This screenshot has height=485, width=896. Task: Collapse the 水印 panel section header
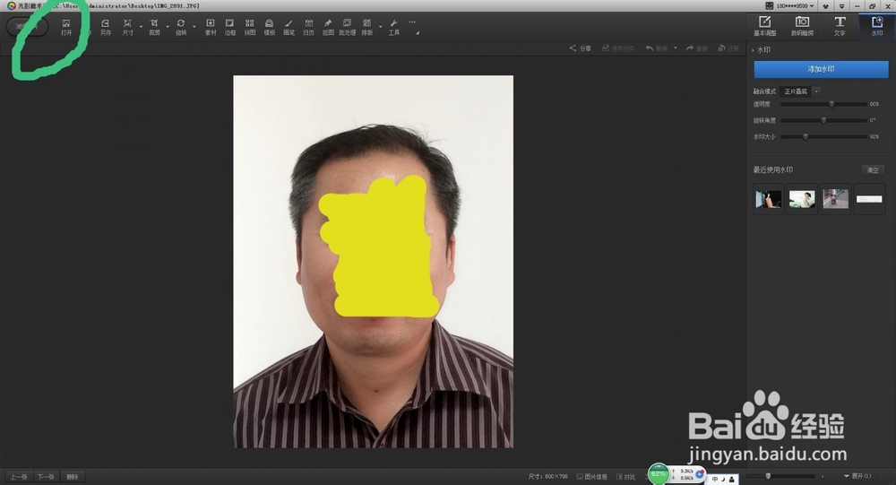[762, 50]
